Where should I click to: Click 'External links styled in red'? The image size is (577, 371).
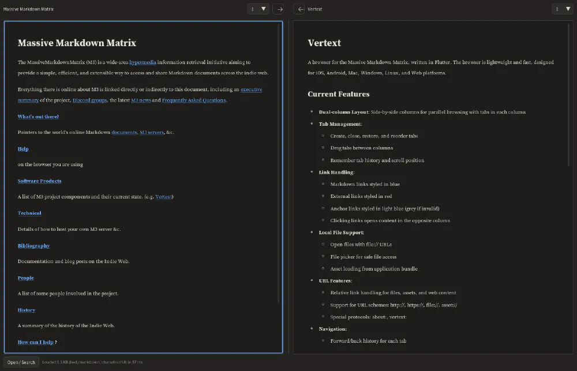361,196
